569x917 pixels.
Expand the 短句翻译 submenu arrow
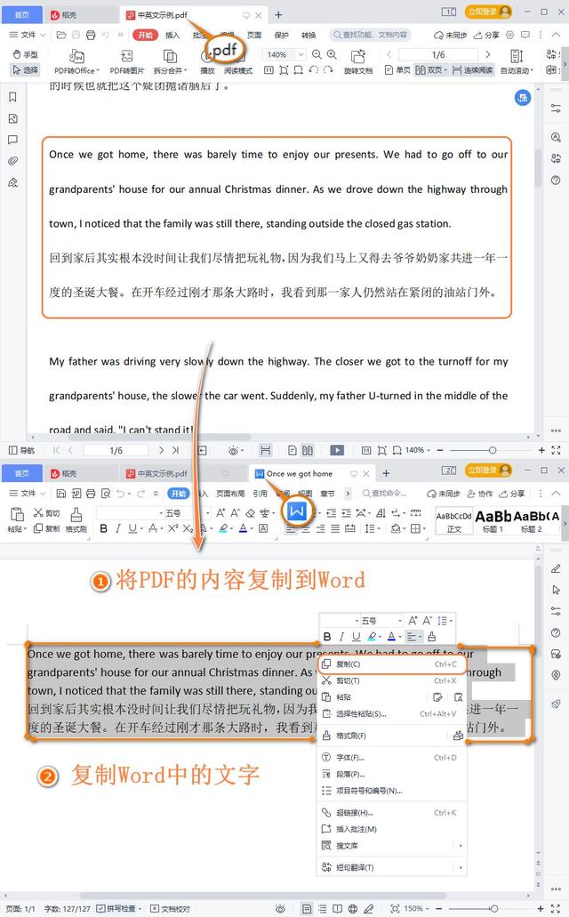pos(461,867)
